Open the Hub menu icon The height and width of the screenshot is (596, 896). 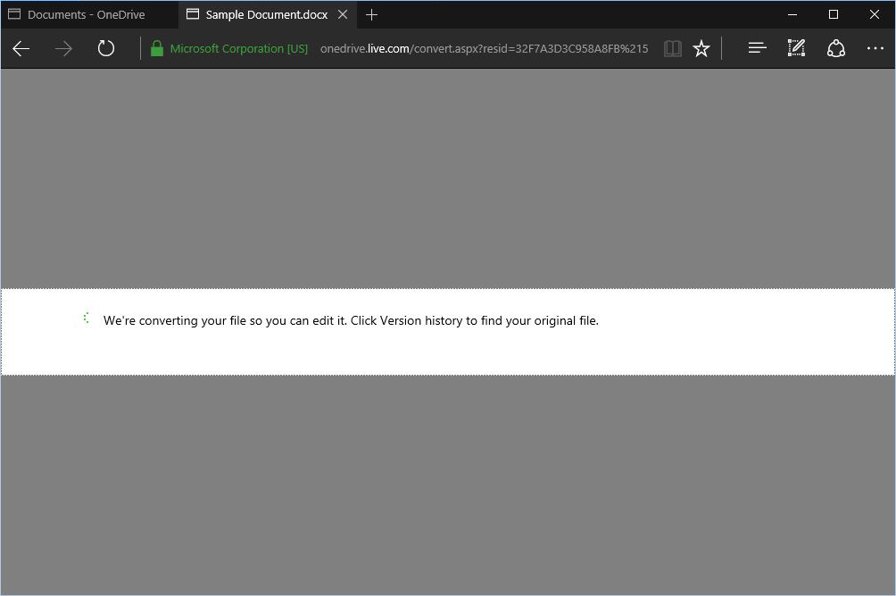click(x=757, y=48)
